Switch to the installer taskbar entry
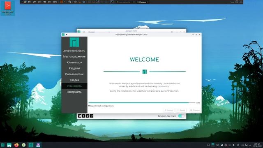Screen dimensions: 263x148 (x=38, y=145)
